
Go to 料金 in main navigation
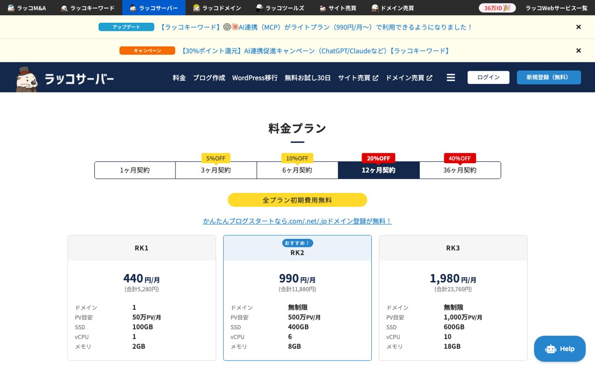pyautogui.click(x=179, y=78)
